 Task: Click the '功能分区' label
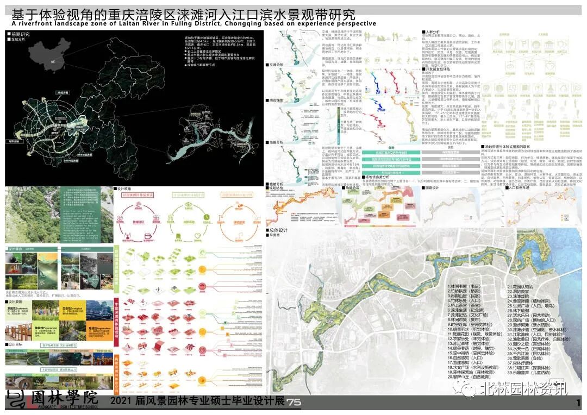pyautogui.click(x=351, y=188)
